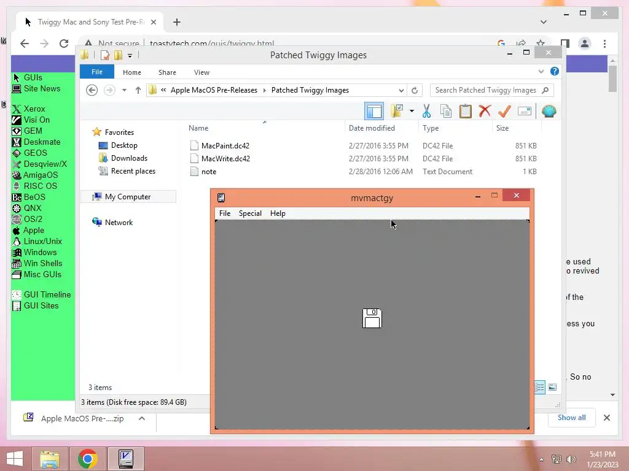The width and height of the screenshot is (629, 471).
Task: Click the Explorer Back arrow button
Action: click(x=92, y=90)
